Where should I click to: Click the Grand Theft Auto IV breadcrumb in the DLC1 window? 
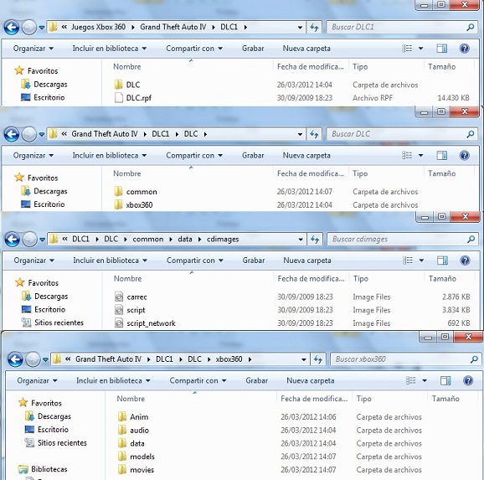(172, 27)
